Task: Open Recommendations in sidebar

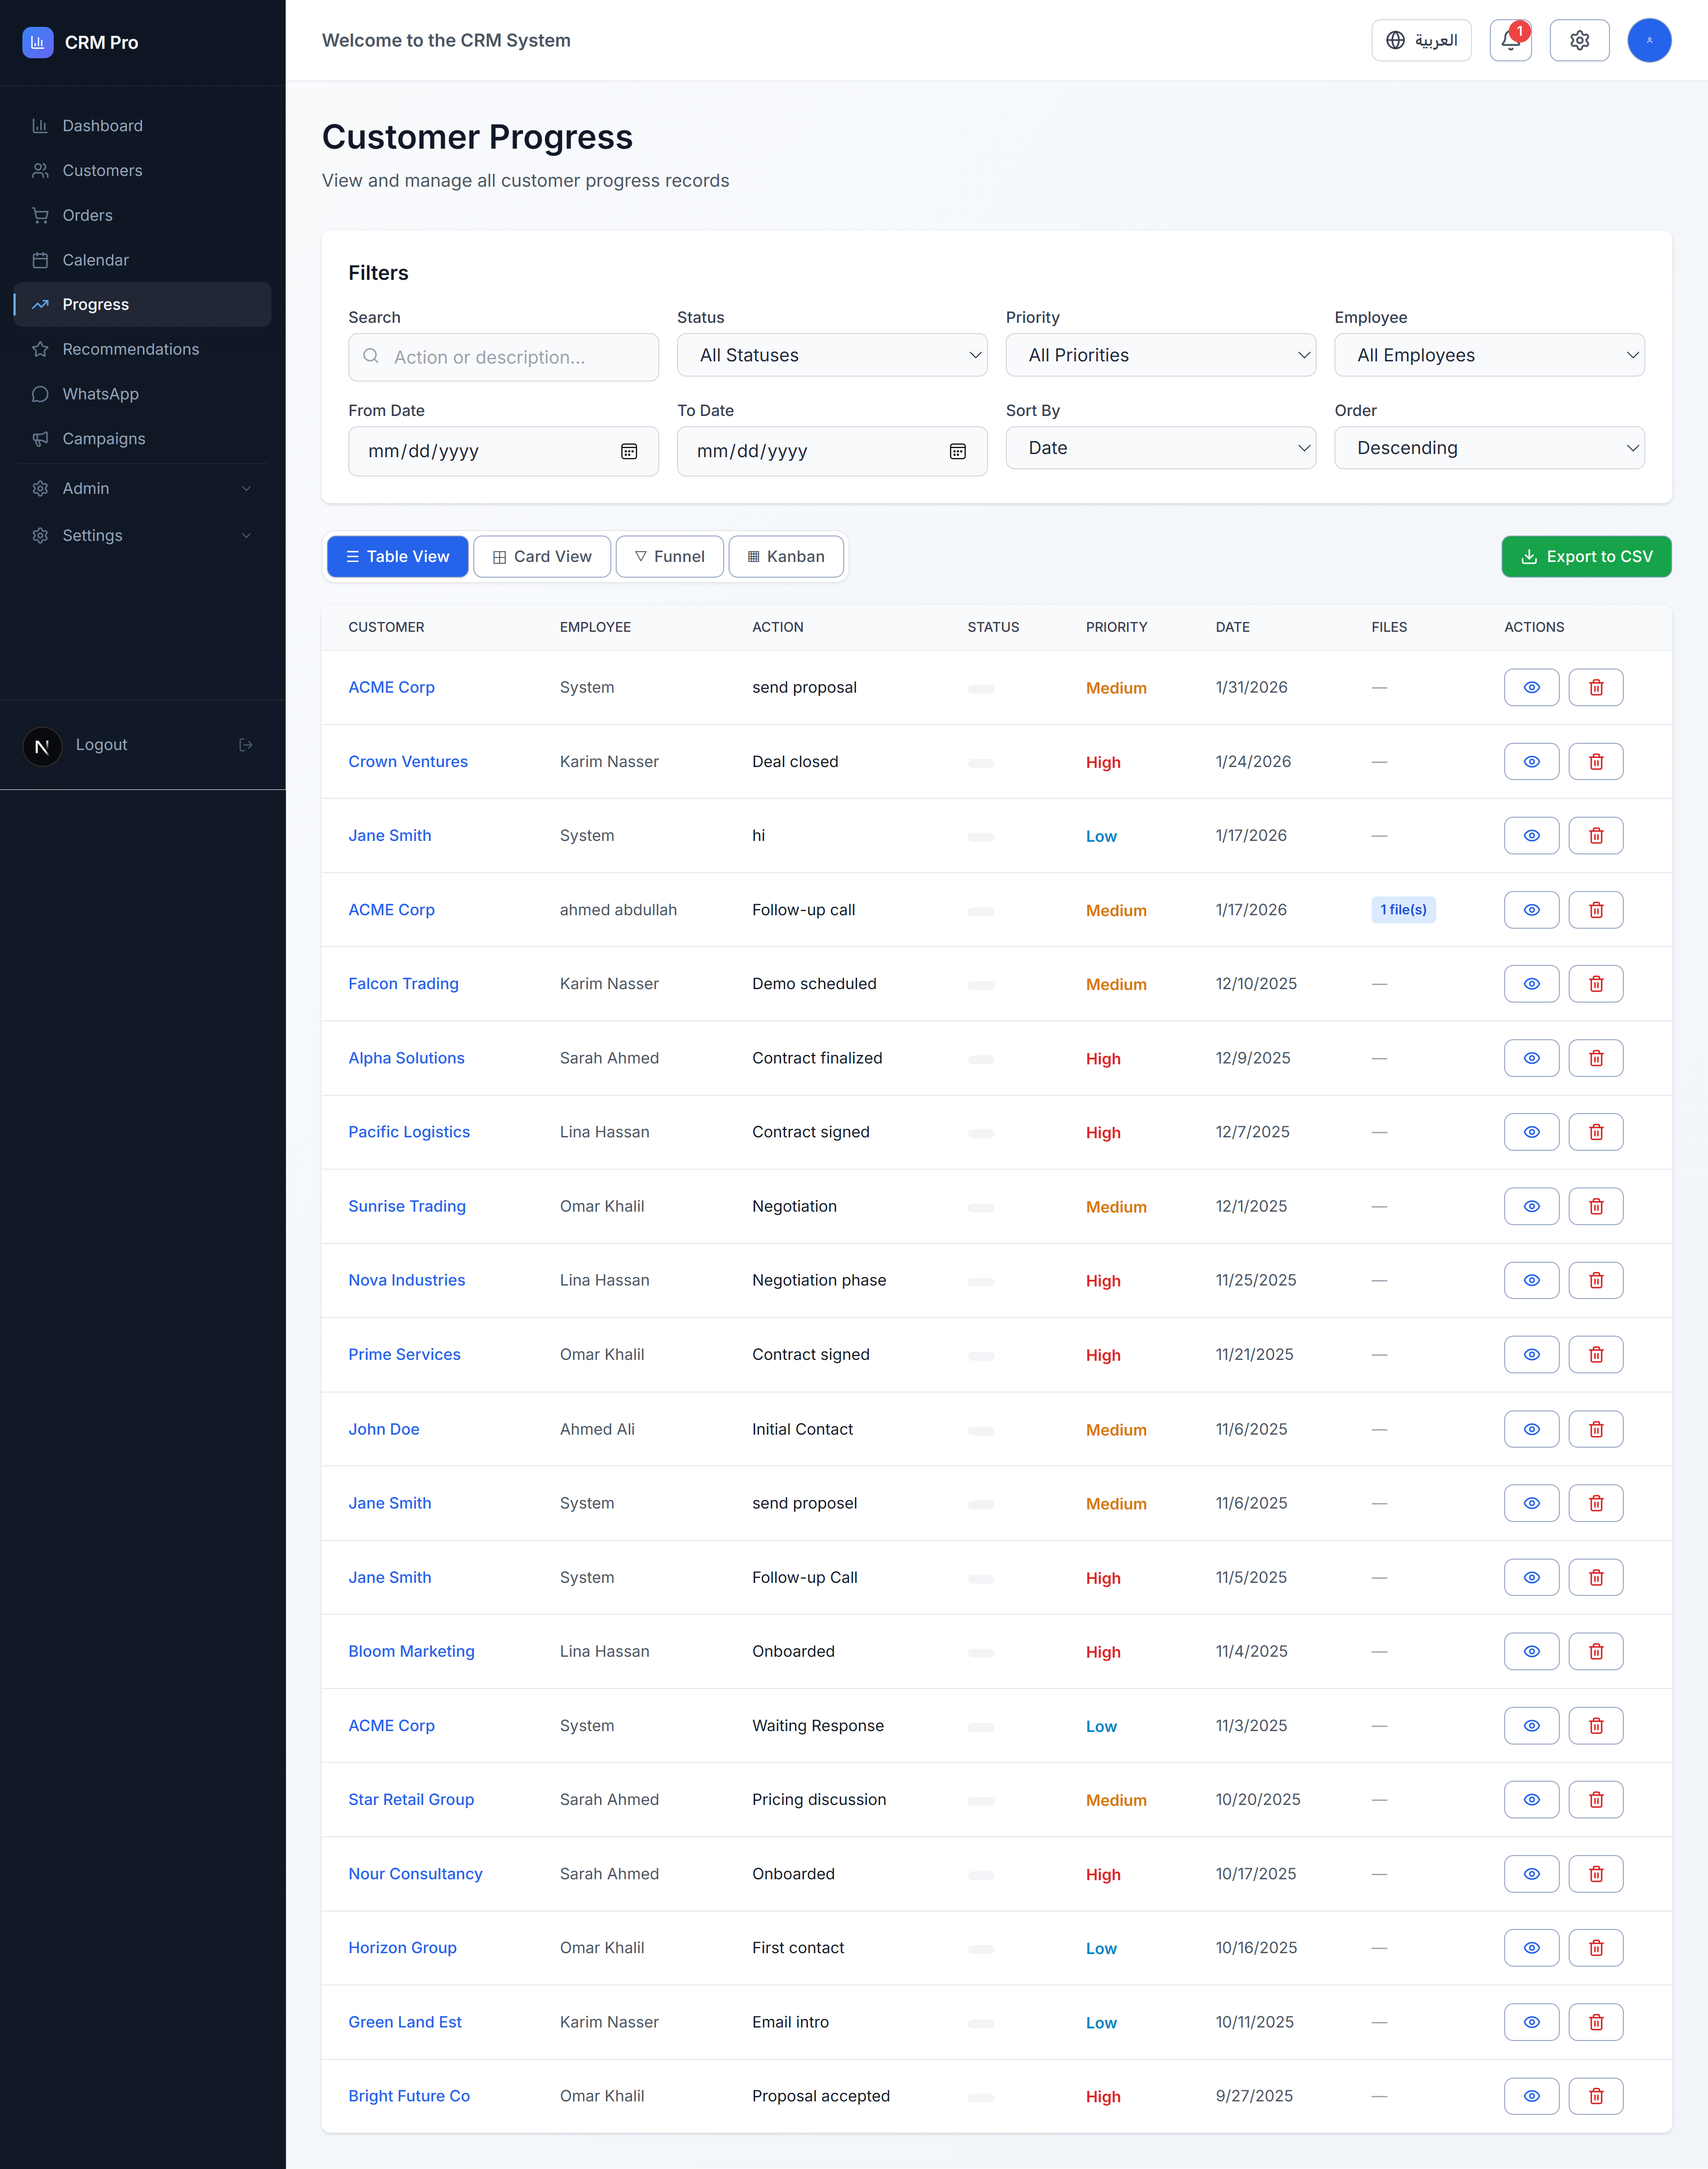Action: (142, 349)
